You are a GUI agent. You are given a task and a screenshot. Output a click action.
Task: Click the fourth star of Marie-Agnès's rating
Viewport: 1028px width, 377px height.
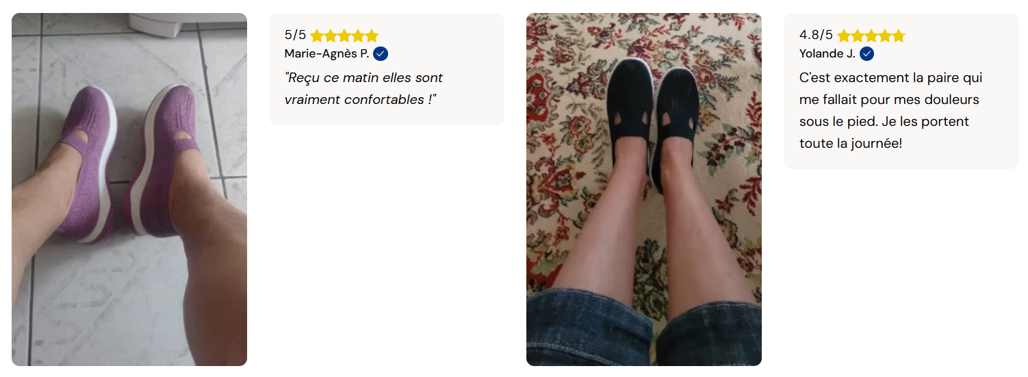(x=358, y=36)
